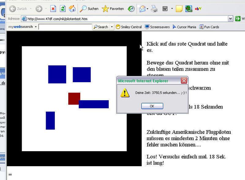This screenshot has width=245, height=180.
Task: Click inside the mywebsearch text field
Action: pyautogui.click(x=65, y=27)
